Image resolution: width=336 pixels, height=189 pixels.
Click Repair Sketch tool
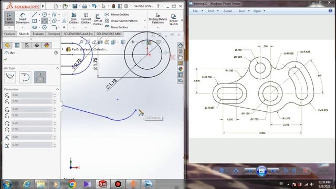tap(174, 20)
